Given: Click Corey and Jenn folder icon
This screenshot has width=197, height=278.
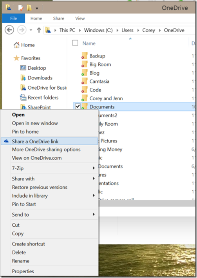Looking at the screenshot, I should 85,98.
